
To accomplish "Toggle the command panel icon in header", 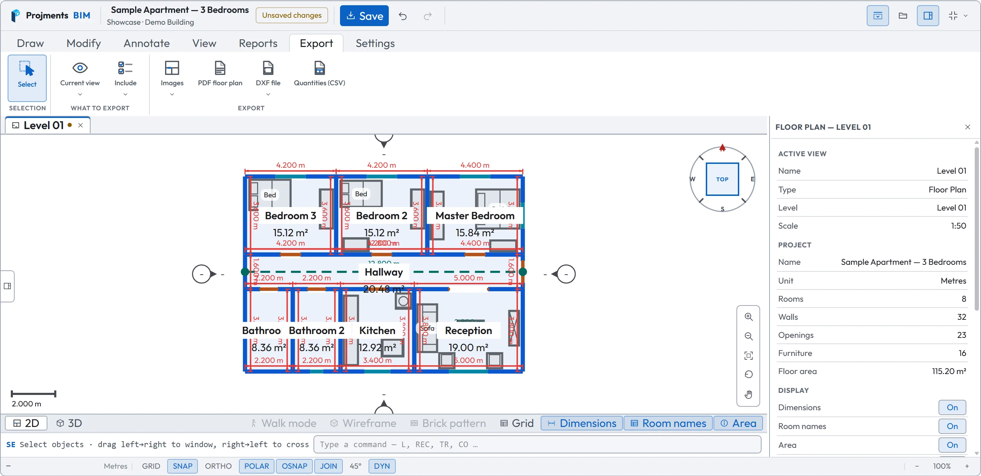I will 878,16.
